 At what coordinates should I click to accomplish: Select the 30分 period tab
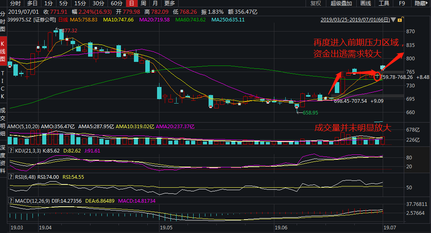click(x=98, y=3)
